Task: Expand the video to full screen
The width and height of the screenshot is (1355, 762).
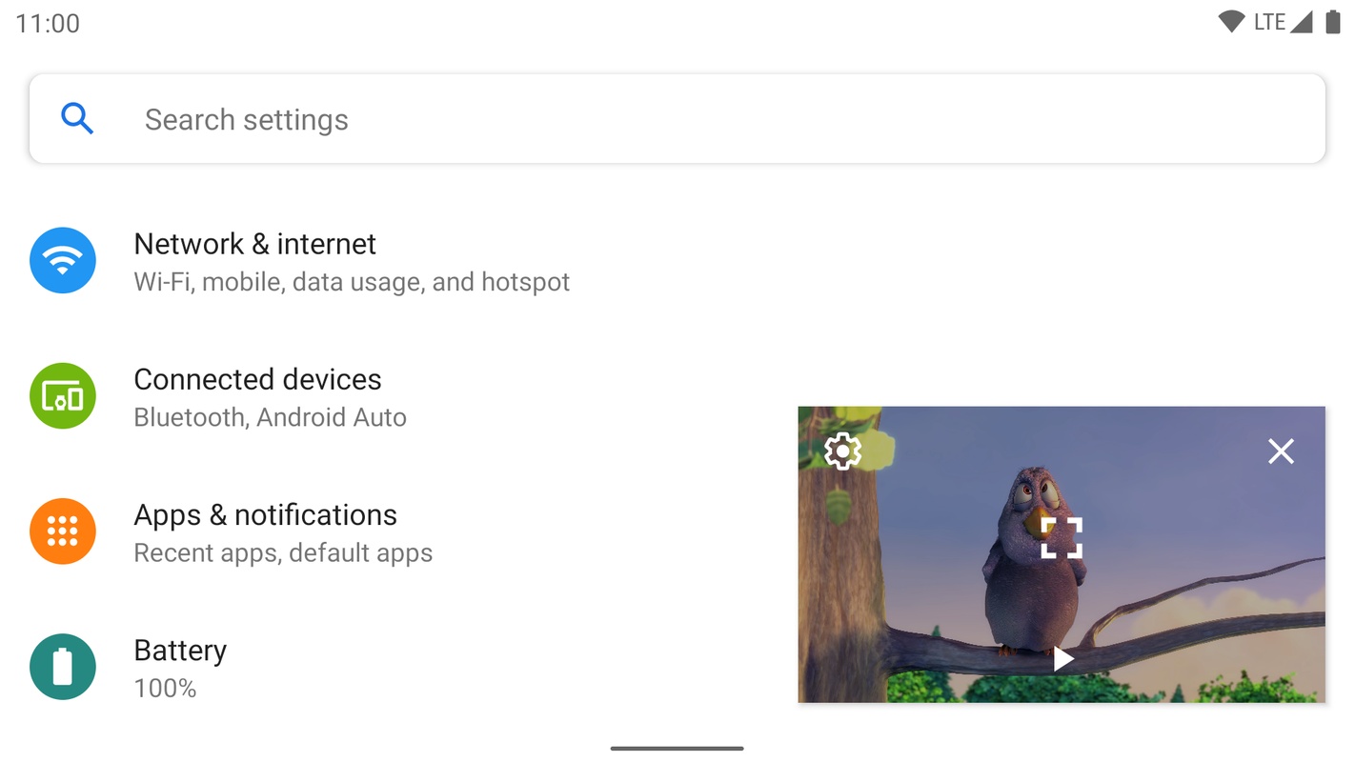Action: (1062, 538)
